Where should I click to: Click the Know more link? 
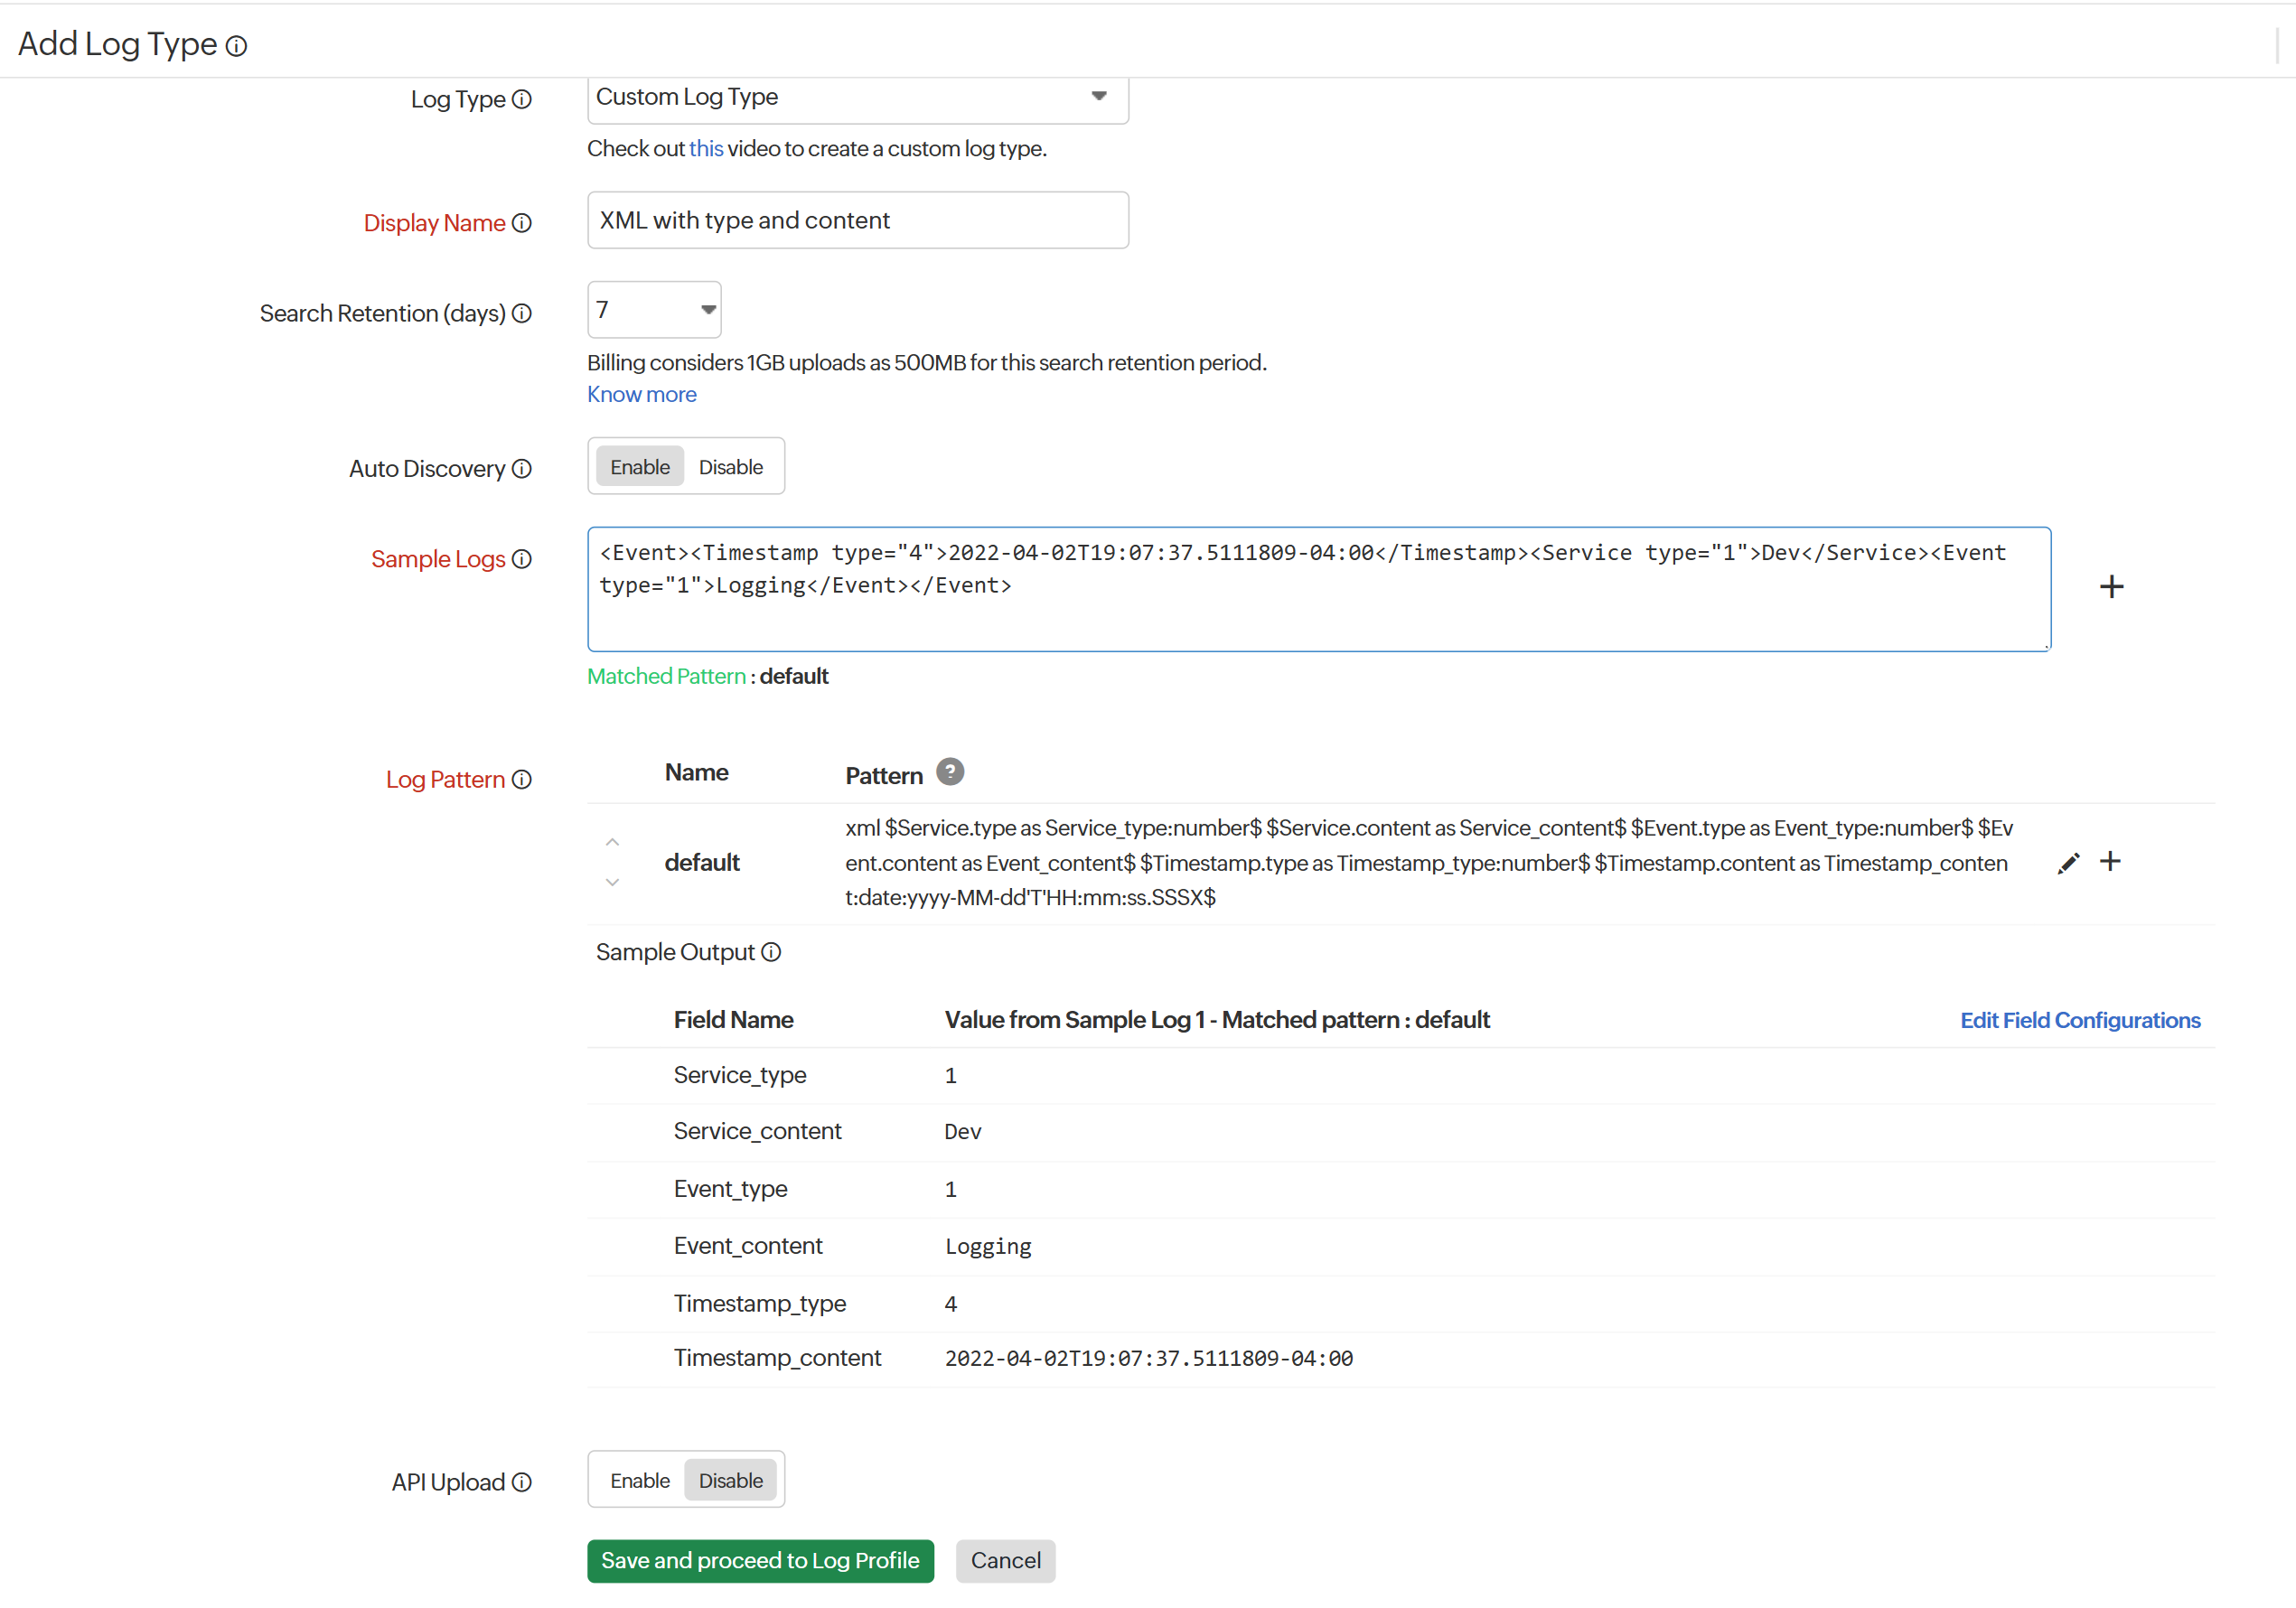(641, 394)
